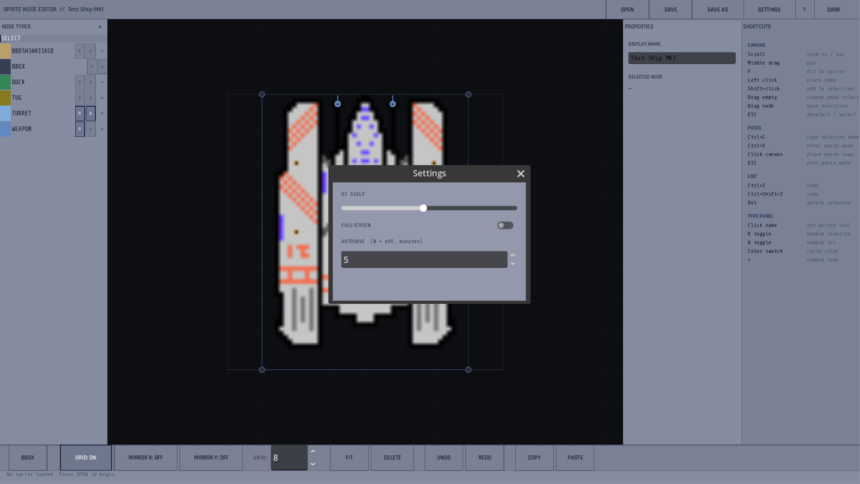Increase autosave minutes with up arrow

pyautogui.click(x=513, y=255)
